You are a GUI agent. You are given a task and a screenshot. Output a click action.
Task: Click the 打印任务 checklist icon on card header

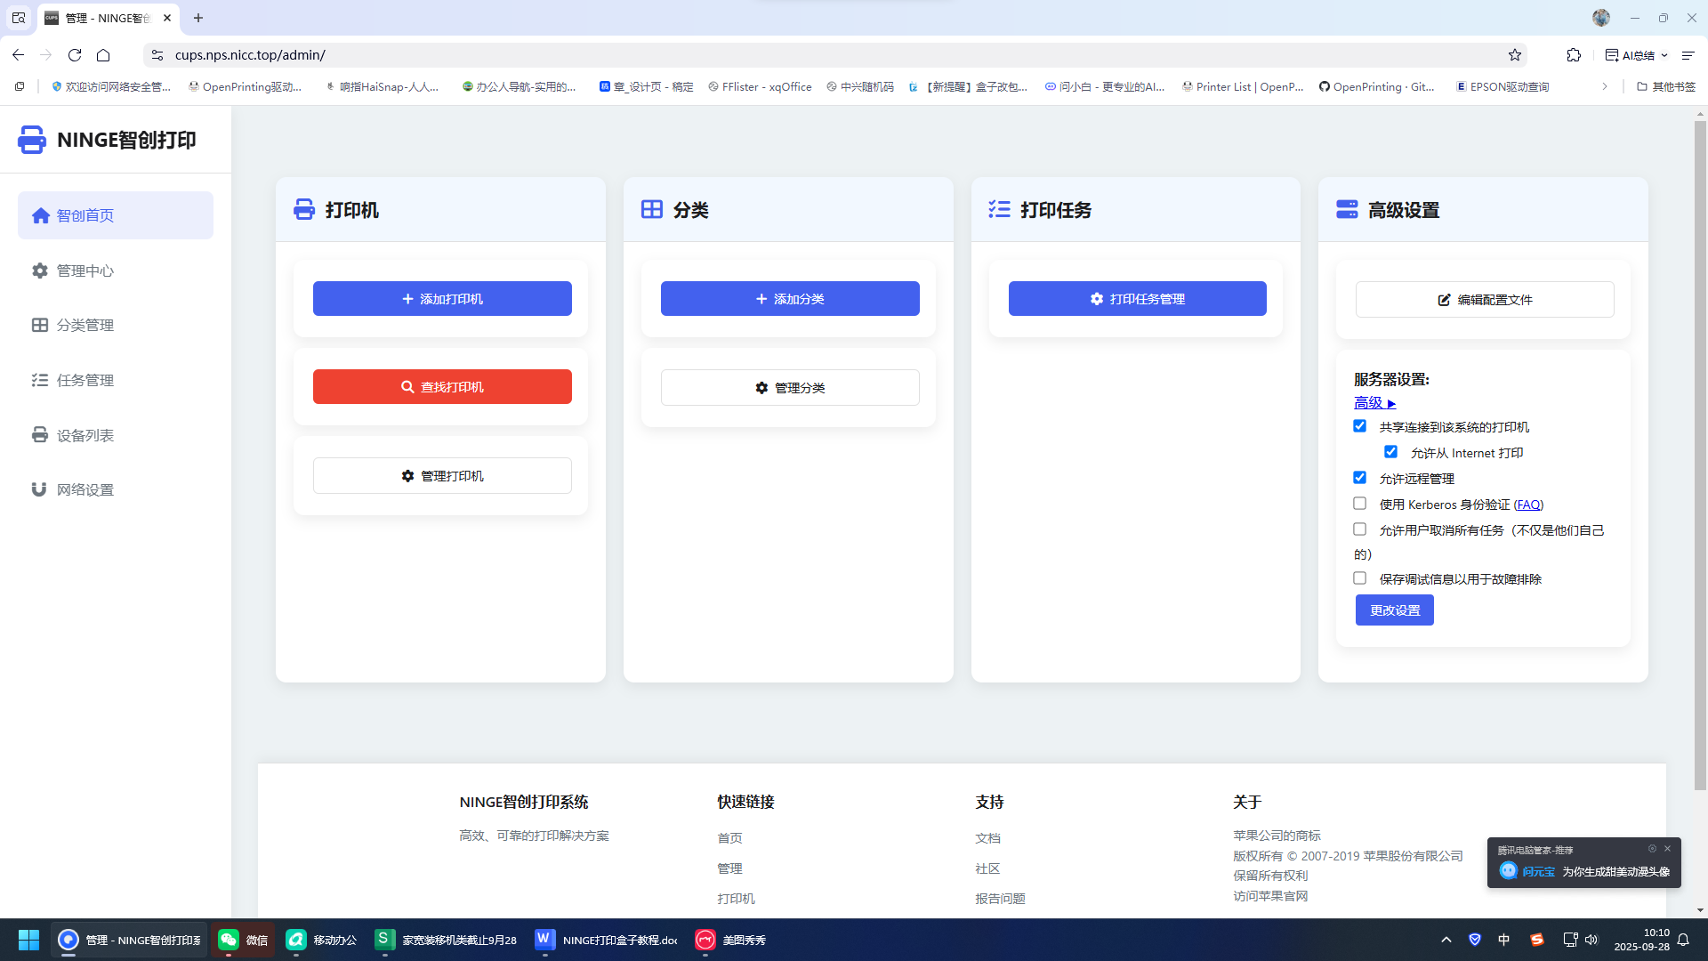click(x=999, y=209)
